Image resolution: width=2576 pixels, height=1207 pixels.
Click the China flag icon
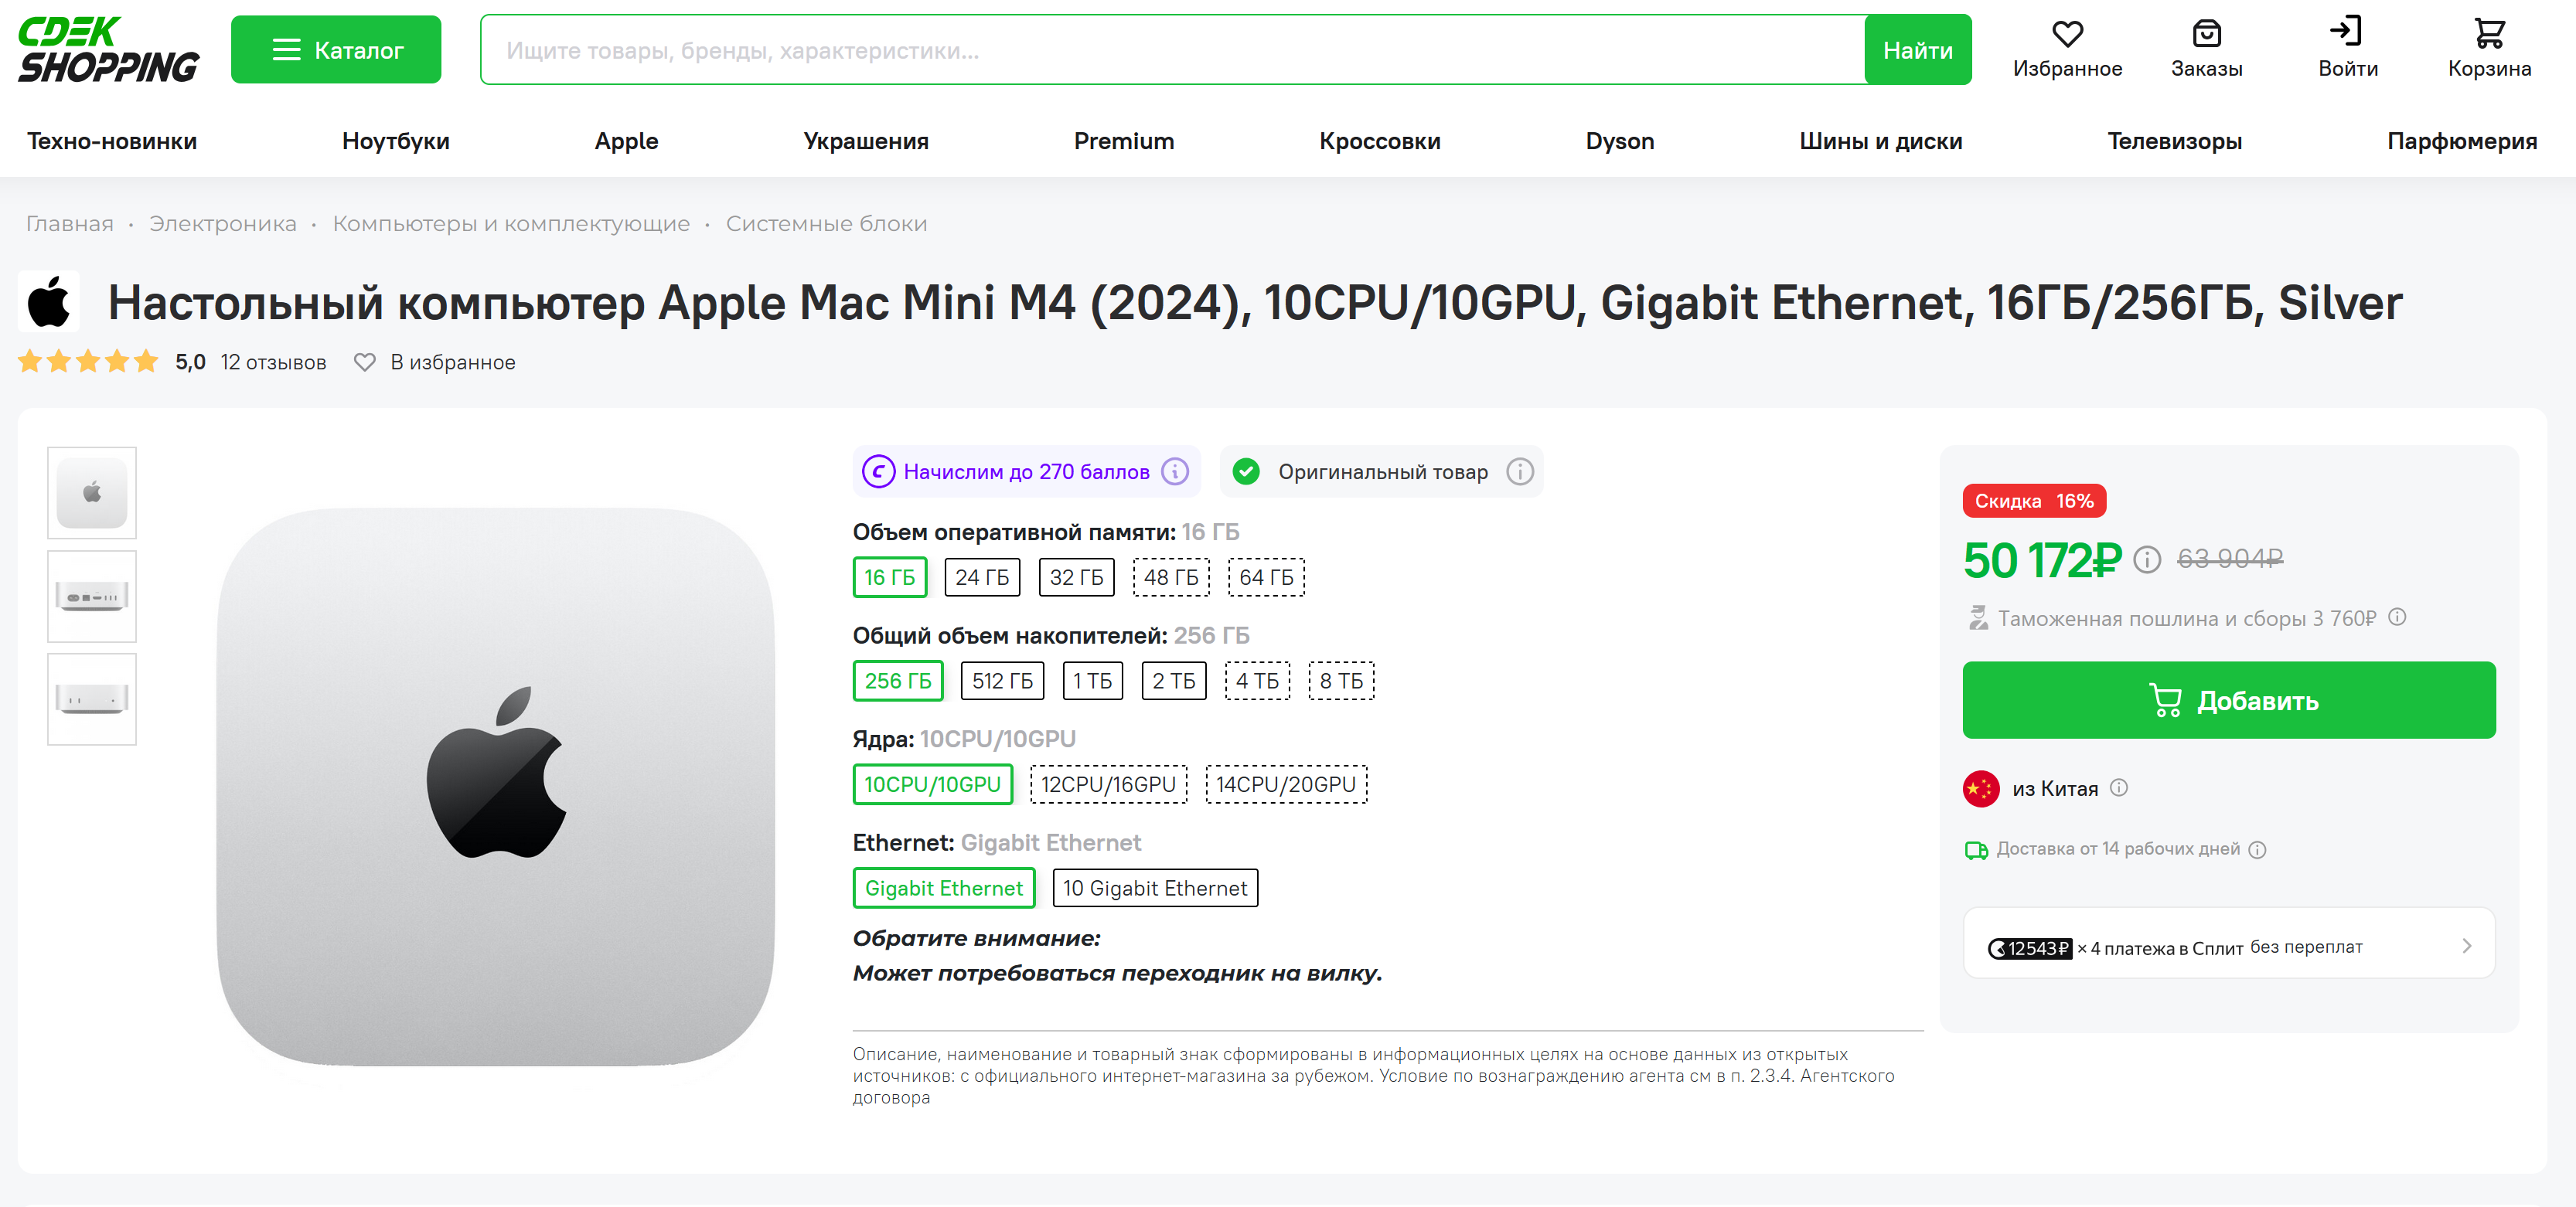tap(1981, 788)
